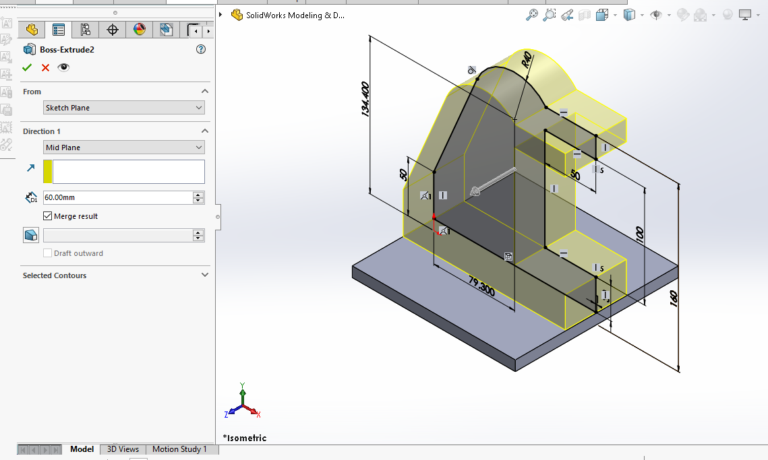Expand the Selected Contours section
Screen dimensions: 768x460
tap(205, 275)
